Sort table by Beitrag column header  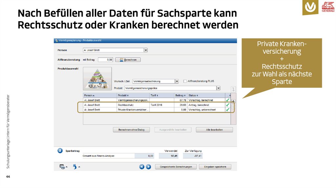[x=180, y=95]
